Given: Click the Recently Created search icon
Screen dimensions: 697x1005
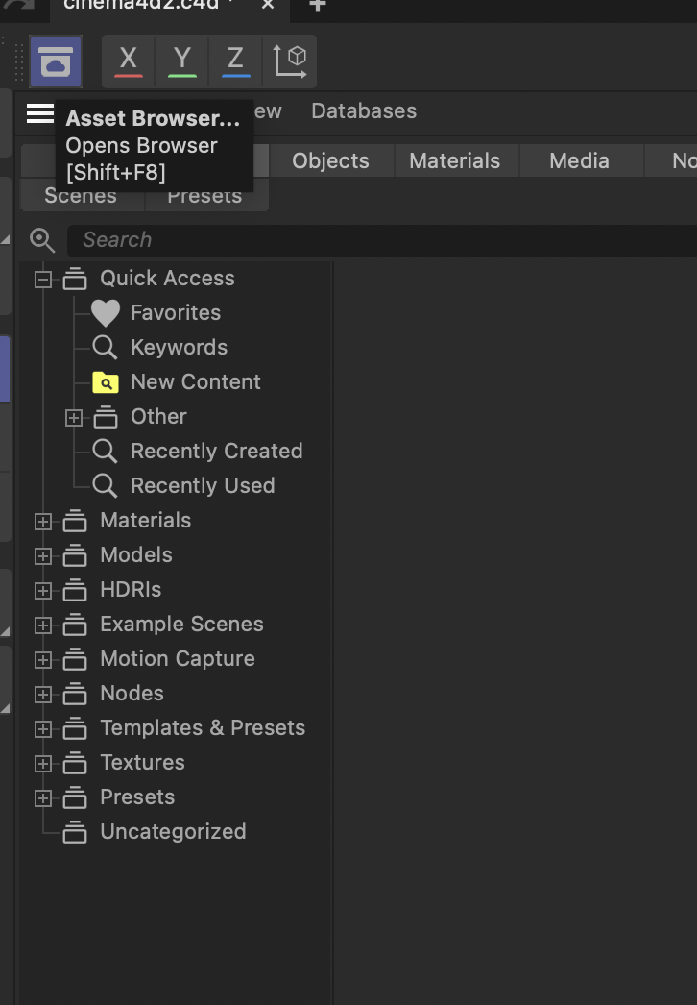Looking at the screenshot, I should click(x=104, y=451).
